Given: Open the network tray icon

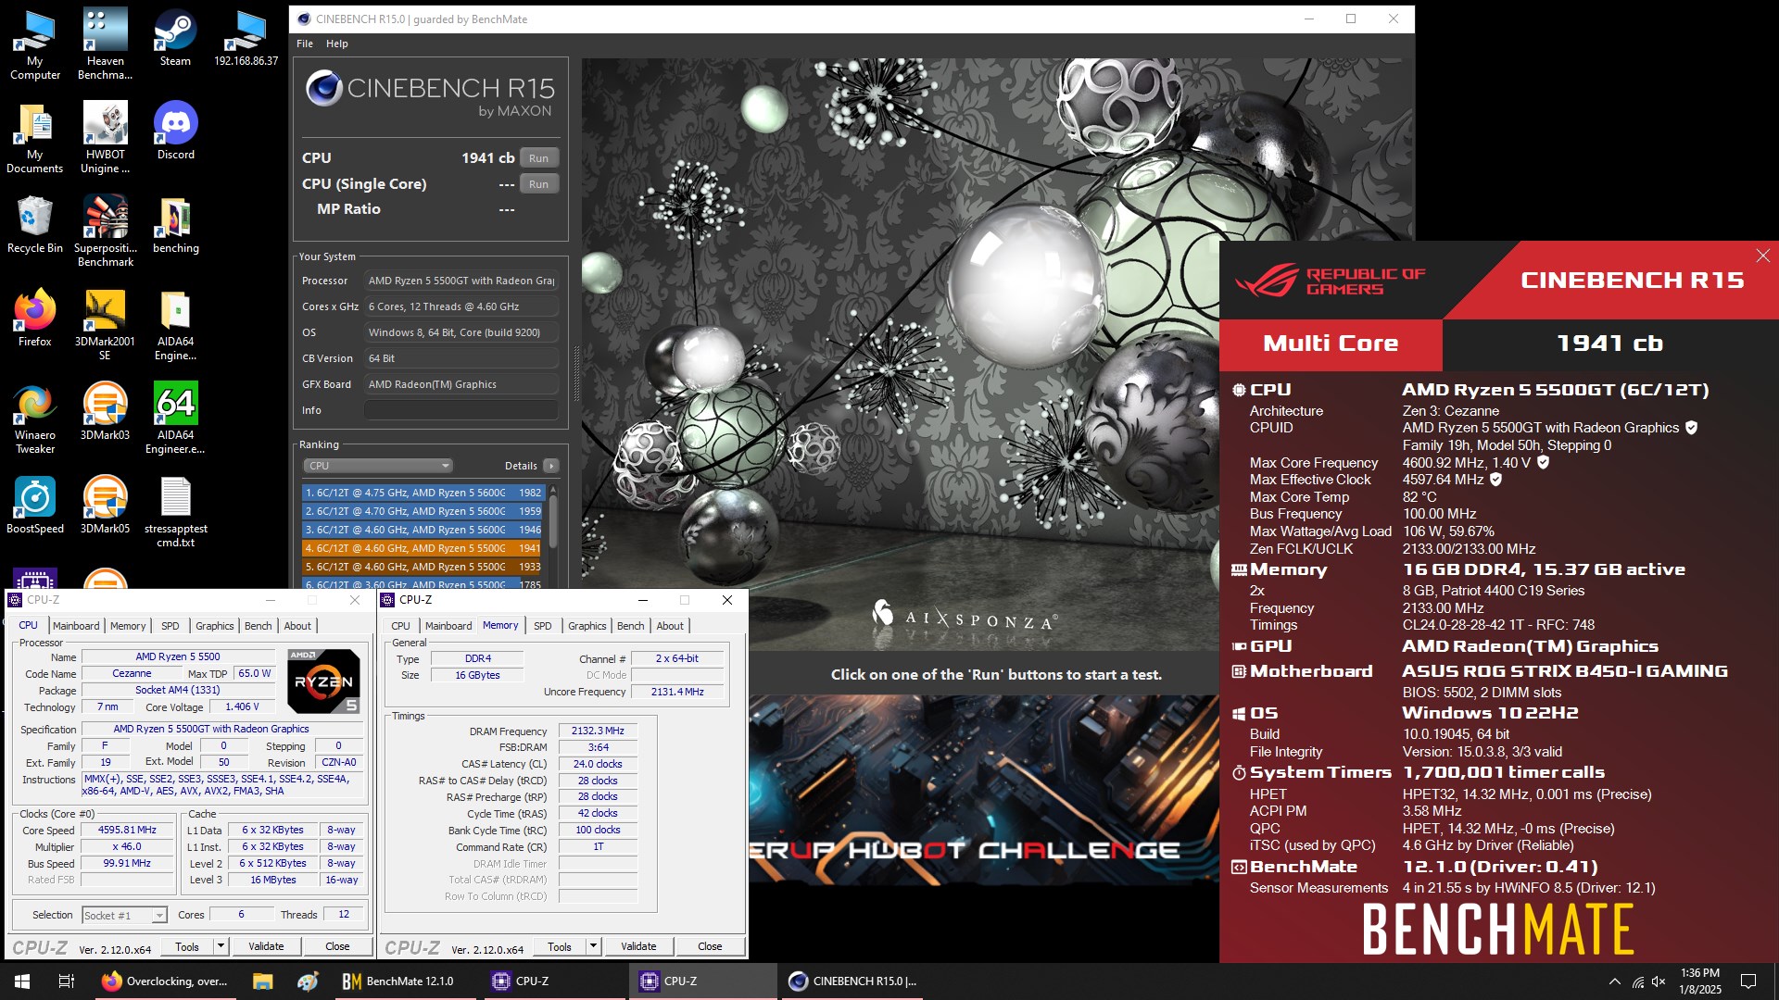Looking at the screenshot, I should pyautogui.click(x=1637, y=981).
